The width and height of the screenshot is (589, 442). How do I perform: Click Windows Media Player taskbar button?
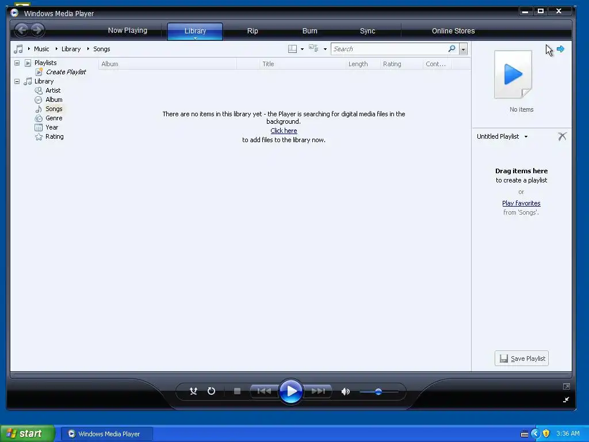[x=106, y=434]
